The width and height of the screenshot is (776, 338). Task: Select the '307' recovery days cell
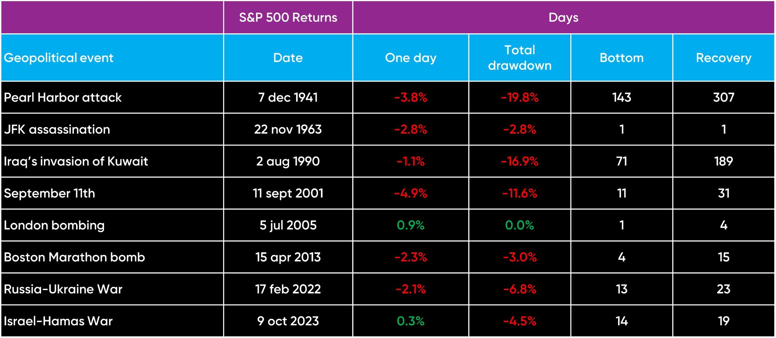[724, 97]
